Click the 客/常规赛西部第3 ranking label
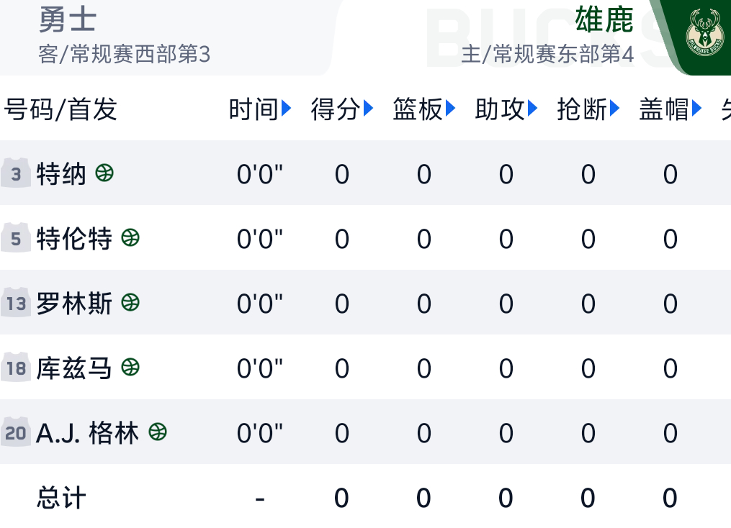 click(x=125, y=53)
